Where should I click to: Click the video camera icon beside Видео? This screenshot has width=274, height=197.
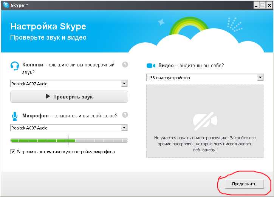[x=151, y=66]
